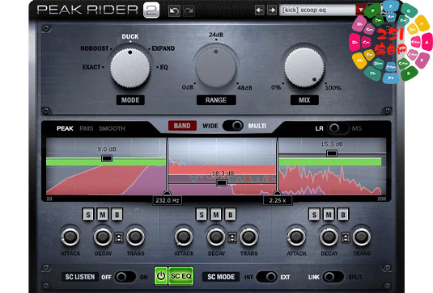Screen dimensions: 433x293
Task: Go to next preset with right arrow
Action: (272, 10)
